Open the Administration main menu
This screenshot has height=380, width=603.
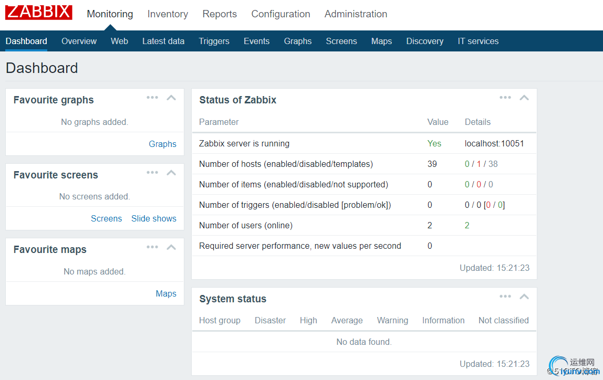point(356,14)
